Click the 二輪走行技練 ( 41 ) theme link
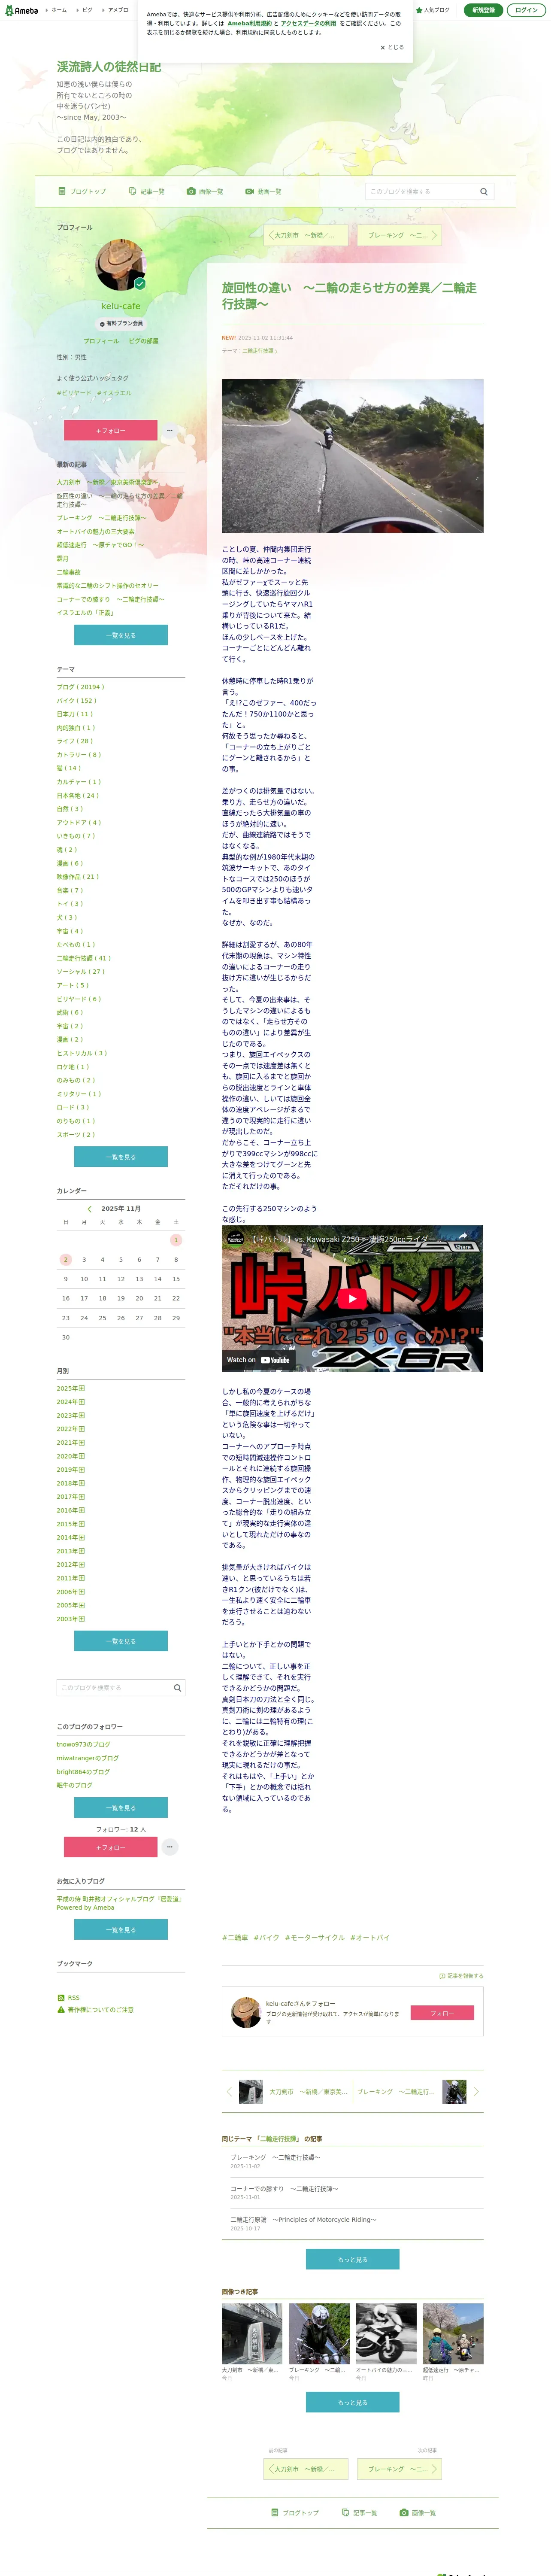The height and width of the screenshot is (2576, 551). pyautogui.click(x=84, y=958)
